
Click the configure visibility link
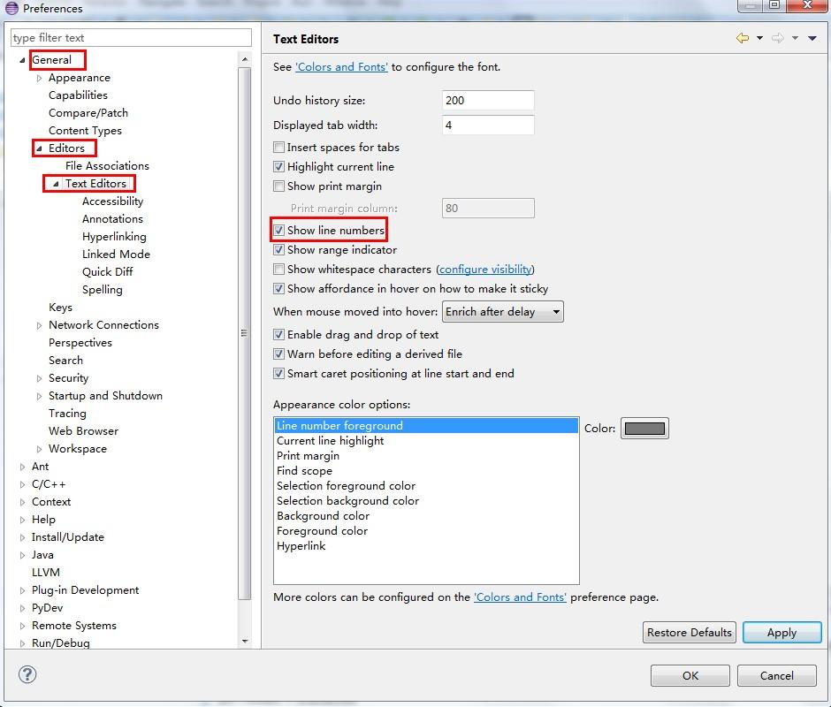point(485,270)
